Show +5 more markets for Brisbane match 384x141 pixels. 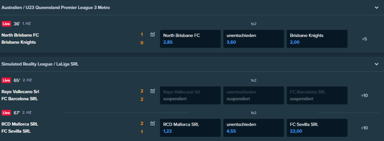(x=364, y=39)
